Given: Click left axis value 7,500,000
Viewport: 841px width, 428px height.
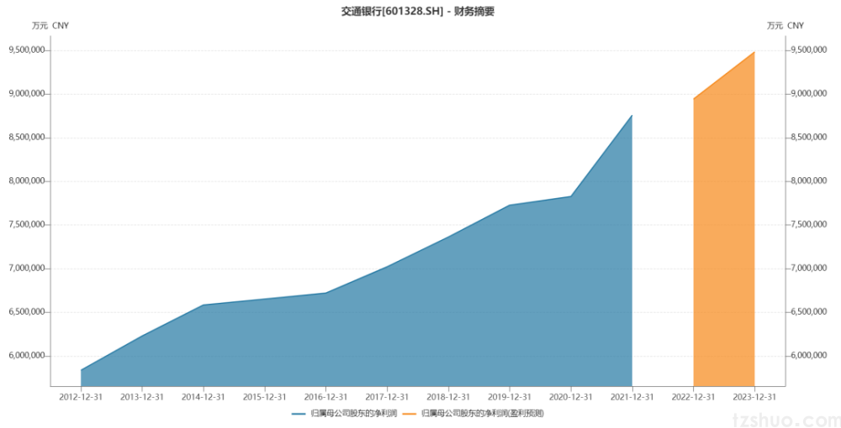Looking at the screenshot, I should [x=27, y=225].
